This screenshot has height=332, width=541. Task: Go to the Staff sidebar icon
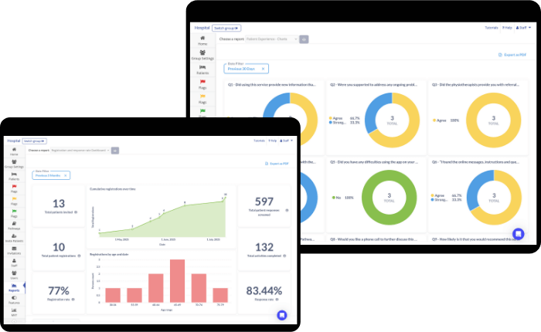coord(14,263)
